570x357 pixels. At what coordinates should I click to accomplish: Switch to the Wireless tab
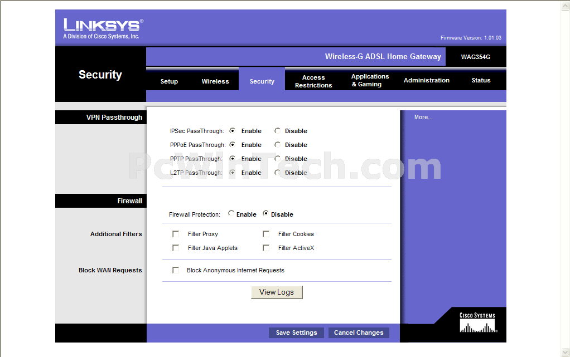pos(215,81)
